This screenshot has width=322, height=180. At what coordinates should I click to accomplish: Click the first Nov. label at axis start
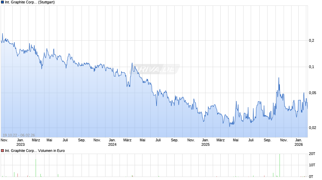[x=4, y=140]
